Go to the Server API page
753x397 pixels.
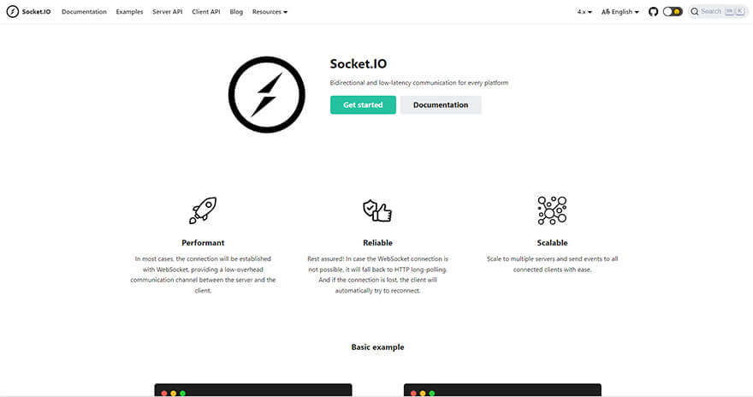167,11
